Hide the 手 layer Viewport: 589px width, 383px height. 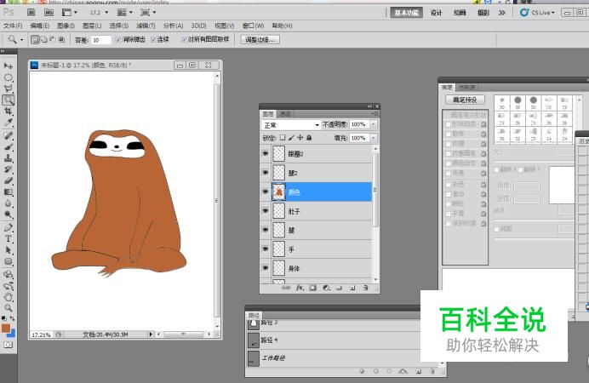click(266, 249)
